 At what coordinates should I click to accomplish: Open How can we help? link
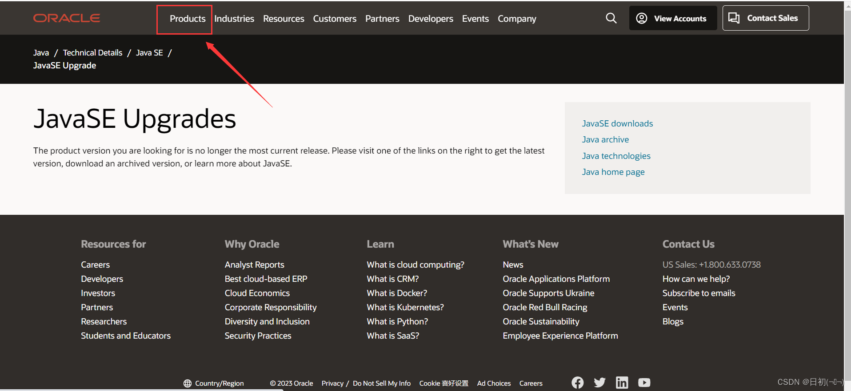pyautogui.click(x=696, y=279)
